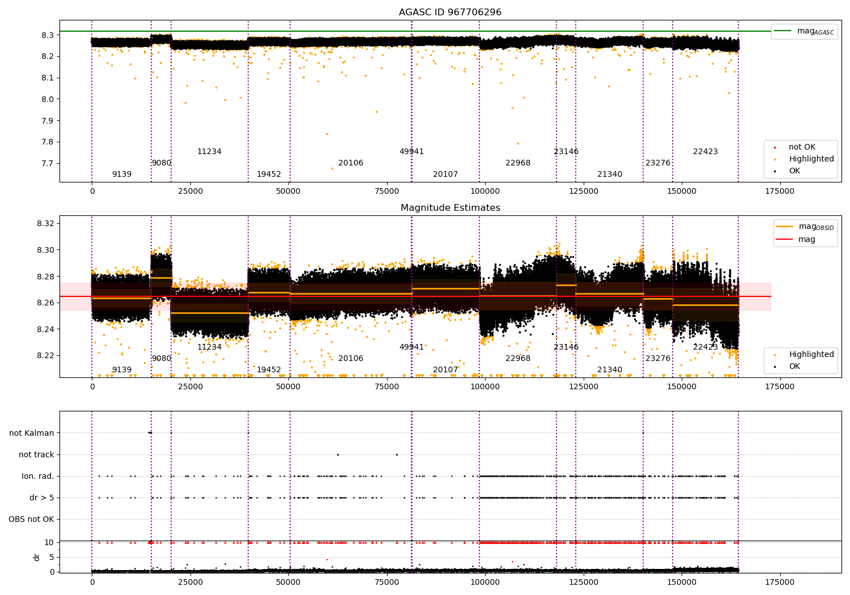This screenshot has width=850, height=595.
Task: Click OBSID label 9139 in Magnitude Estimates plot
Action: coord(122,370)
